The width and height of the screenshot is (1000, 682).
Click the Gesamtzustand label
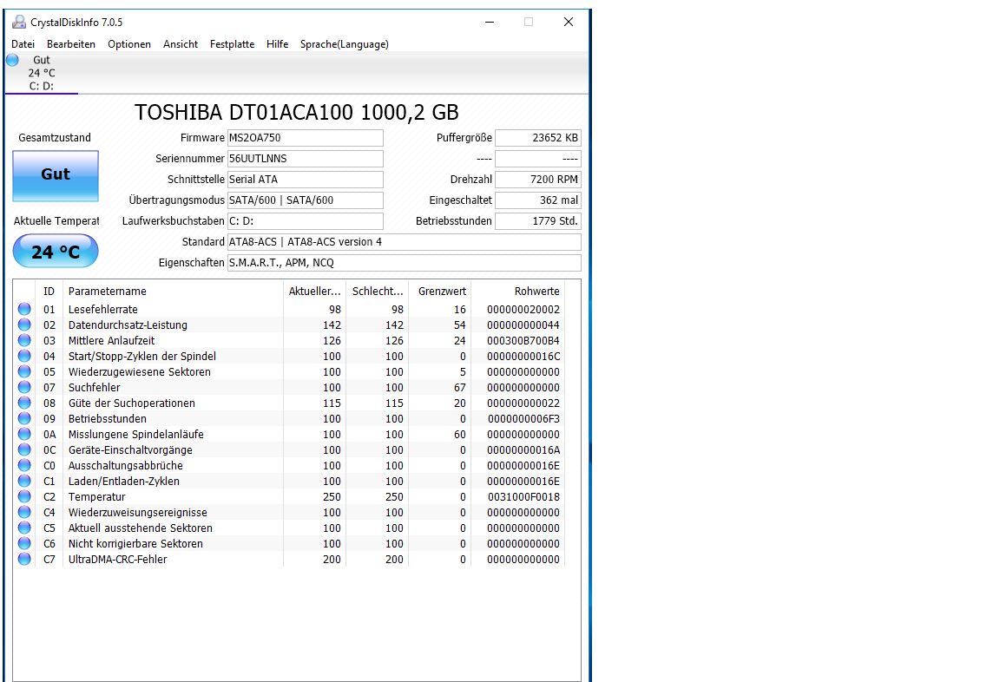[55, 138]
